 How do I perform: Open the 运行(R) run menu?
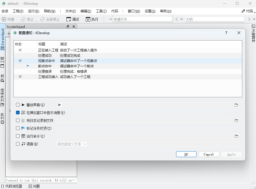click(x=33, y=11)
